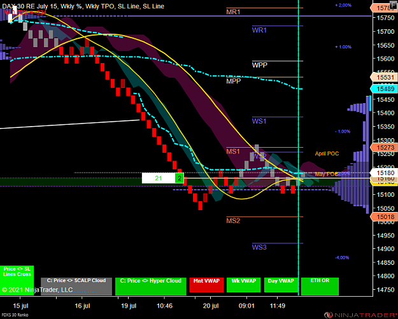The height and width of the screenshot is (319, 398).
Task: Click the 15400 price axis label
Action: pos(385,113)
